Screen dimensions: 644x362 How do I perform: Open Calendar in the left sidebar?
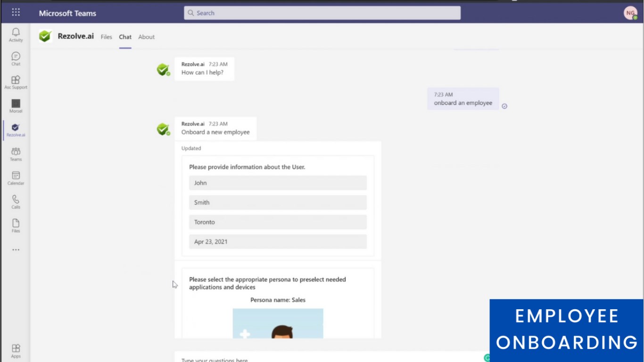pyautogui.click(x=16, y=178)
